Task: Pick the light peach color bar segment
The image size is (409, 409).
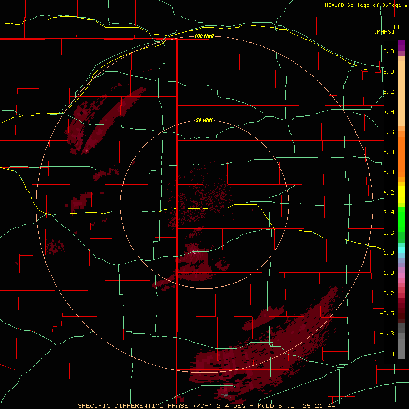Action: (401, 93)
